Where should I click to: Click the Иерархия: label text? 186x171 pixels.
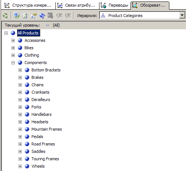pos(87,16)
